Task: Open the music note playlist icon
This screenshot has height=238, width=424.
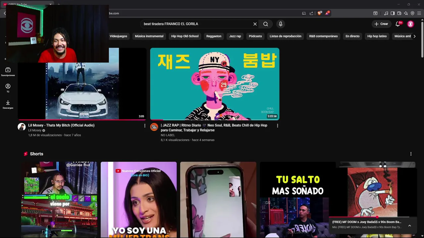Action: pos(386,13)
